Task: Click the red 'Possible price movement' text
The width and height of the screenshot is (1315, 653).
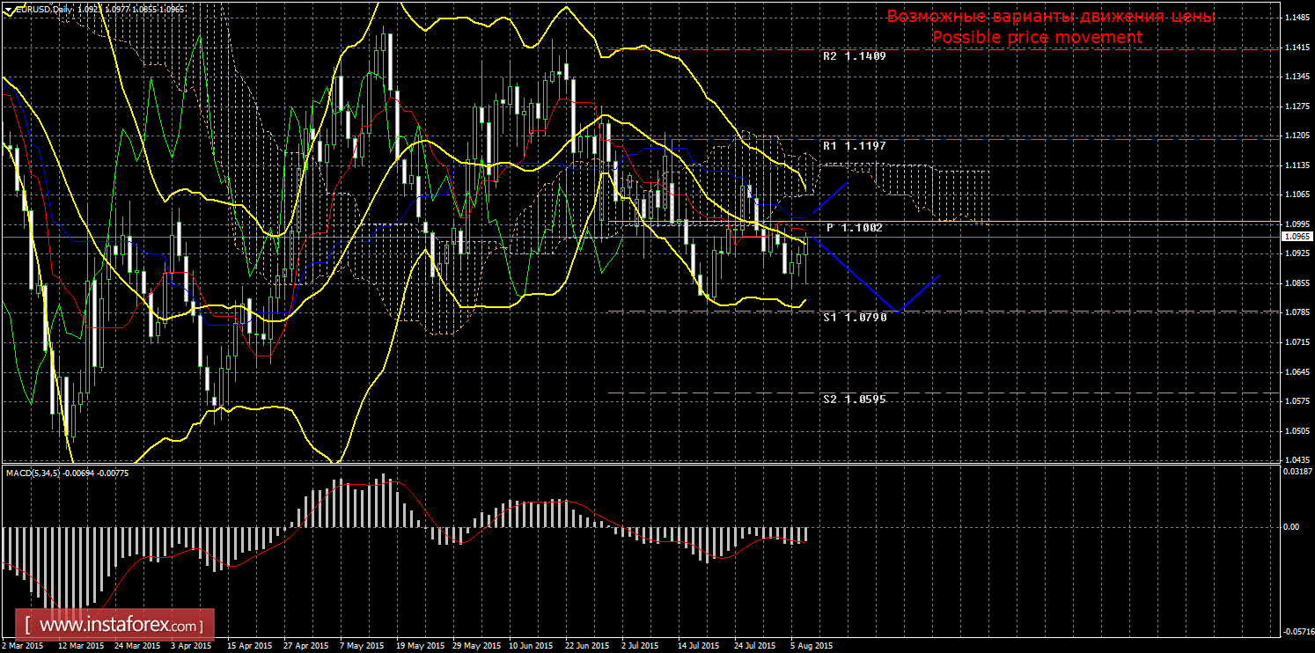Action: pyautogui.click(x=1037, y=38)
